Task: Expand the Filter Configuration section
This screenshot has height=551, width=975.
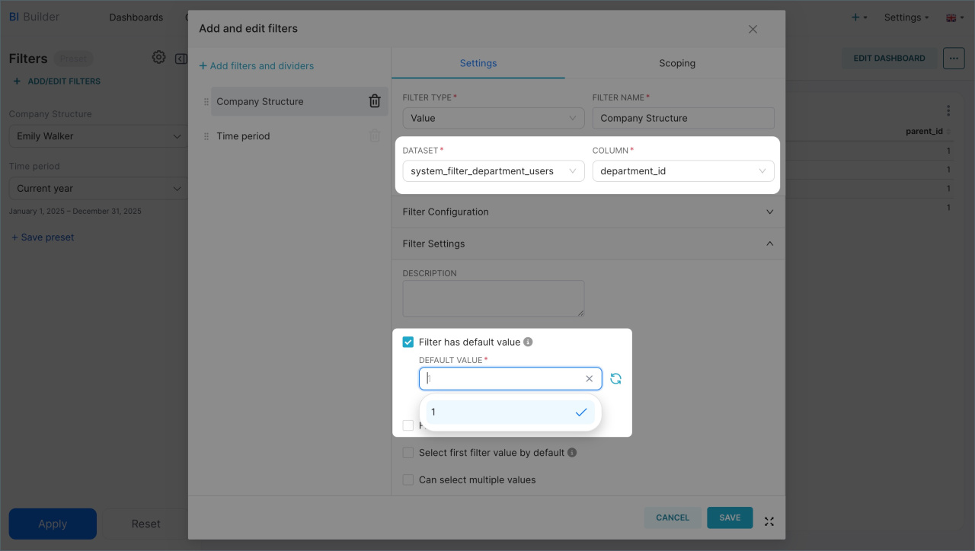Action: click(x=587, y=212)
